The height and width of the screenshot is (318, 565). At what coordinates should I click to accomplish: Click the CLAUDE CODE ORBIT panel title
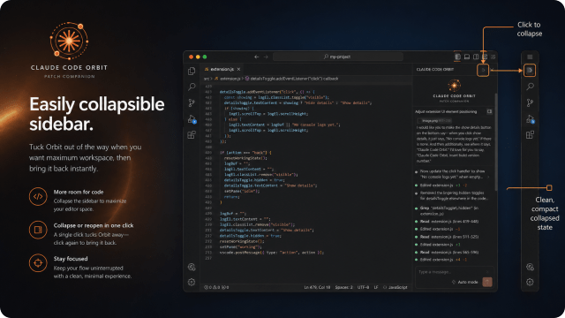(x=435, y=69)
